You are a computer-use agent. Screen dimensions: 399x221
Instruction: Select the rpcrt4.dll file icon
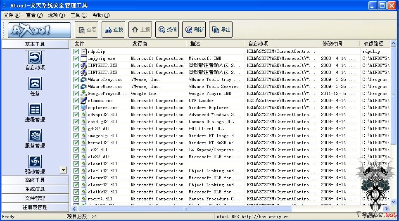tap(84, 199)
